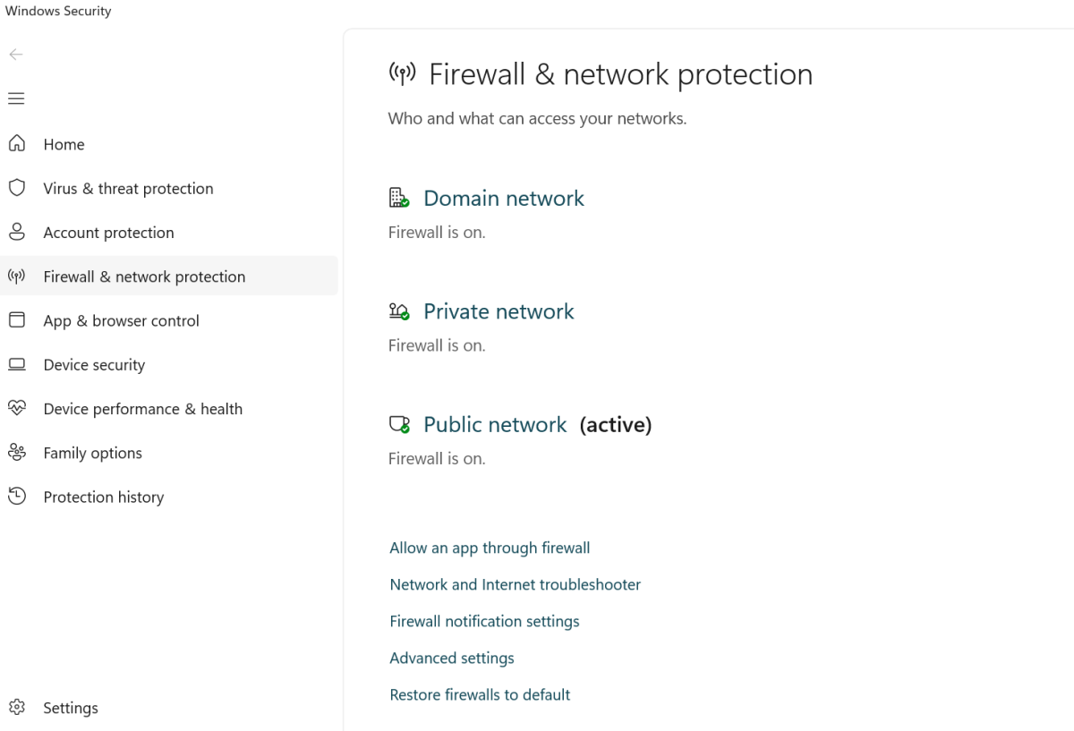Open Firewall notification settings
The height and width of the screenshot is (731, 1074).
coord(484,621)
